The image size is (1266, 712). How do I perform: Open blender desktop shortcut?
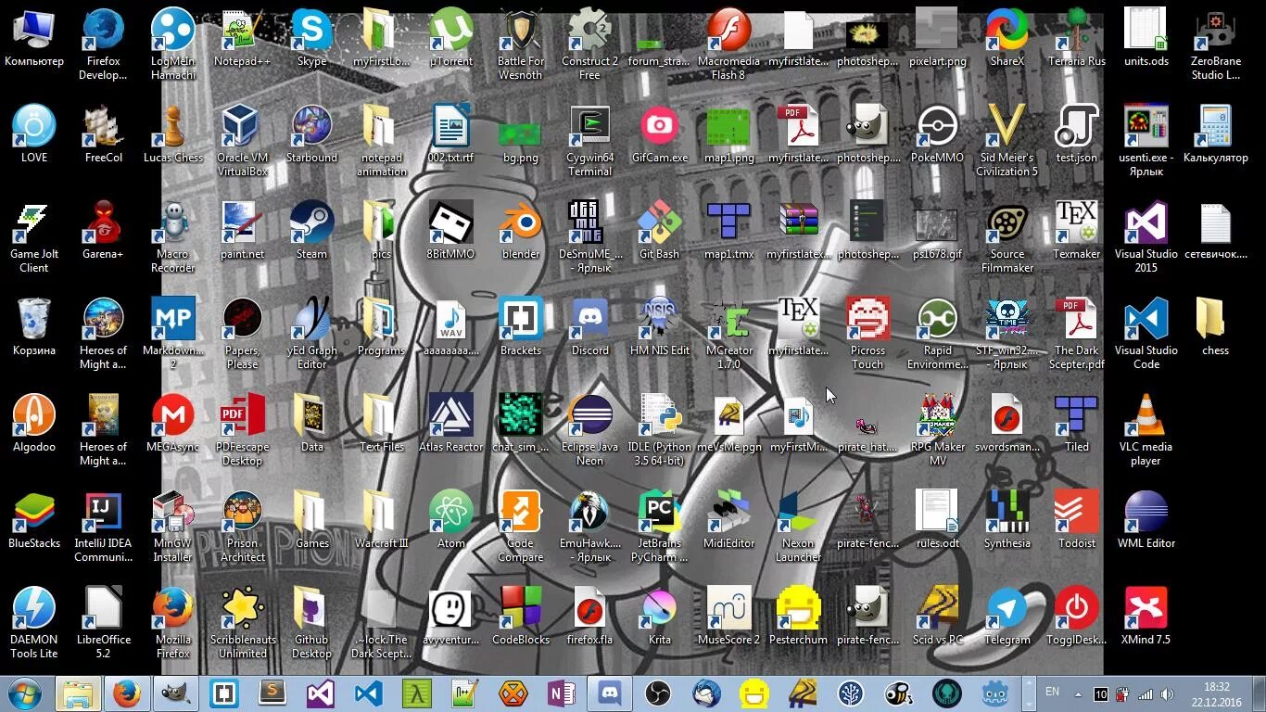(521, 232)
